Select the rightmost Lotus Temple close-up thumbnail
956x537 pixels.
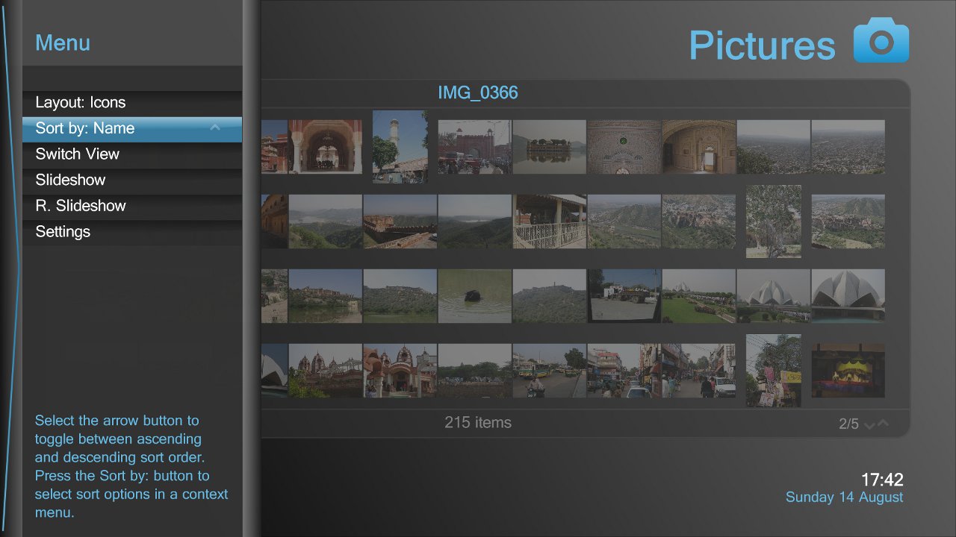848,296
